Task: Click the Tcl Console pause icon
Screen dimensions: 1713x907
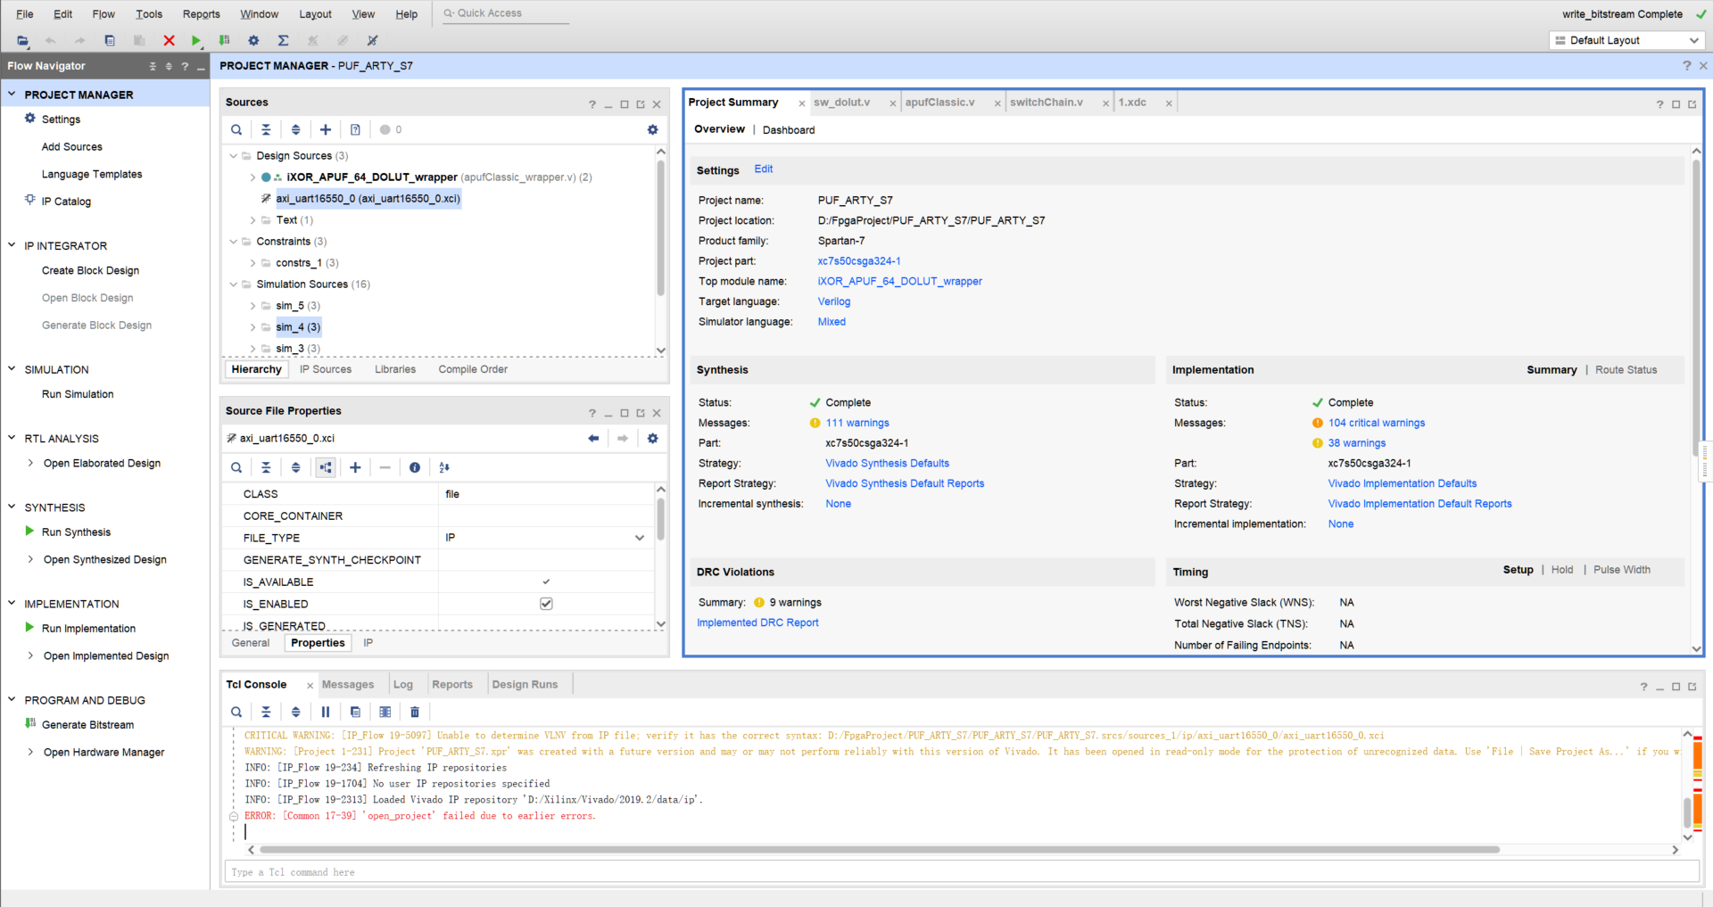Action: (x=326, y=712)
